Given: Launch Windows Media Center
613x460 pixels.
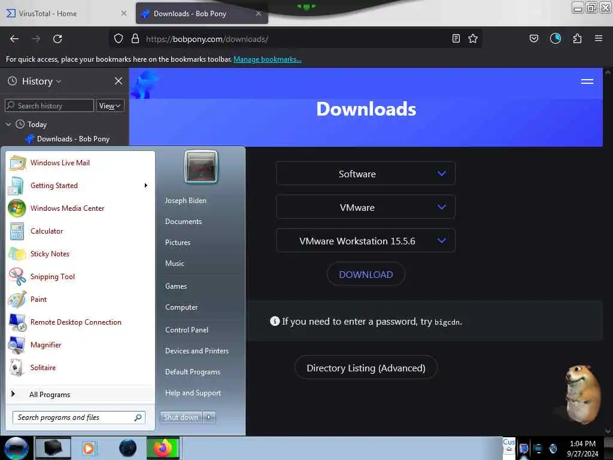Looking at the screenshot, I should pos(80,208).
